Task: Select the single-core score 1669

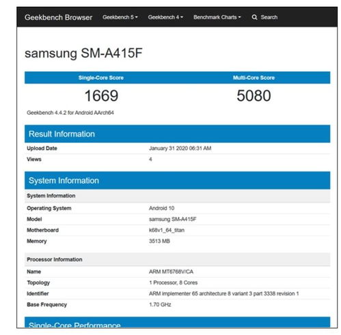Action: pyautogui.click(x=101, y=96)
